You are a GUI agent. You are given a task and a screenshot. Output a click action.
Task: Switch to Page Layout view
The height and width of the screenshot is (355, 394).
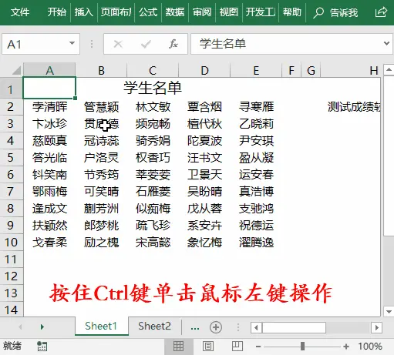(x=208, y=347)
